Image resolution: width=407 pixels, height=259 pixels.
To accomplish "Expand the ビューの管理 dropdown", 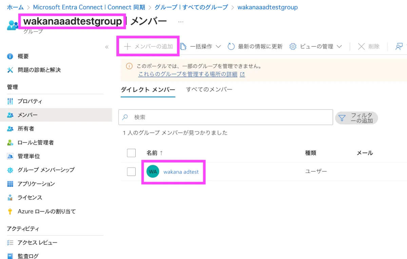I will pyautogui.click(x=315, y=46).
